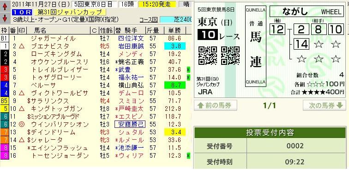Click the triangle mark for シャレータ
Viewport: 349px width, 172px height.
pos(22,140)
